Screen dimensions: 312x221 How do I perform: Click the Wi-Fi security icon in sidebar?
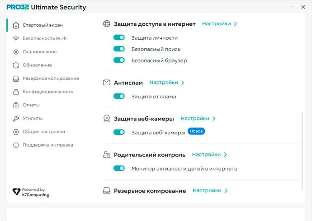point(16,38)
